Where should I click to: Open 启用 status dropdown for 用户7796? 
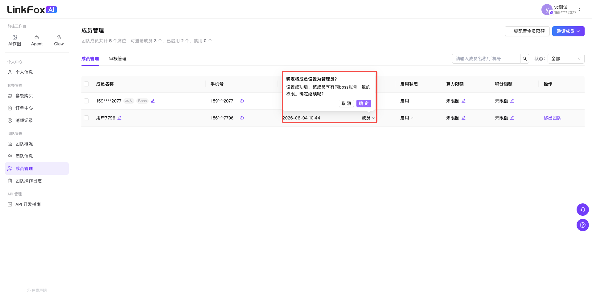(x=407, y=118)
